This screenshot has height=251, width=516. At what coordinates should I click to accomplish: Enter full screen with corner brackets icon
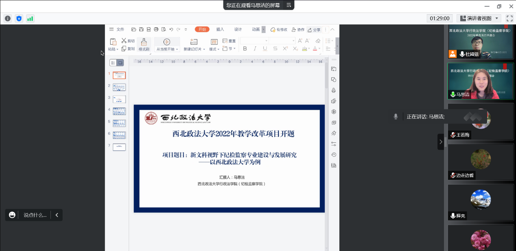509,18
